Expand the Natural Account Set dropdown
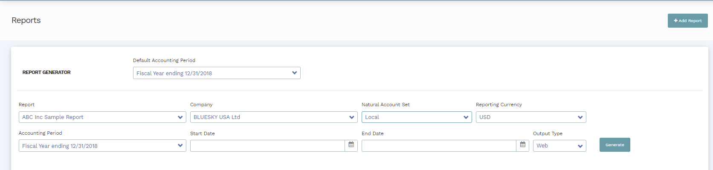This screenshot has width=713, height=170. tap(417, 117)
